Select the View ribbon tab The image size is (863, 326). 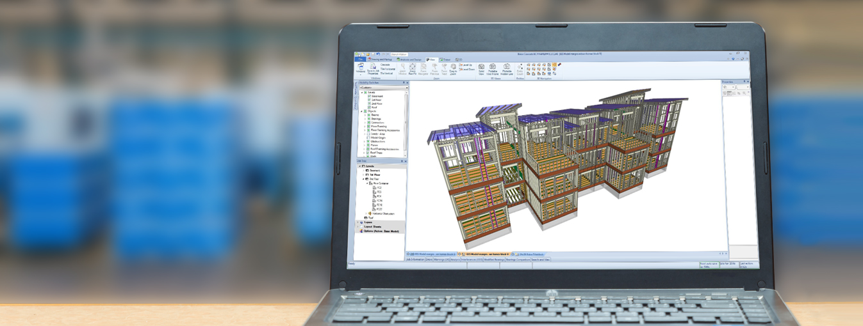(x=432, y=59)
